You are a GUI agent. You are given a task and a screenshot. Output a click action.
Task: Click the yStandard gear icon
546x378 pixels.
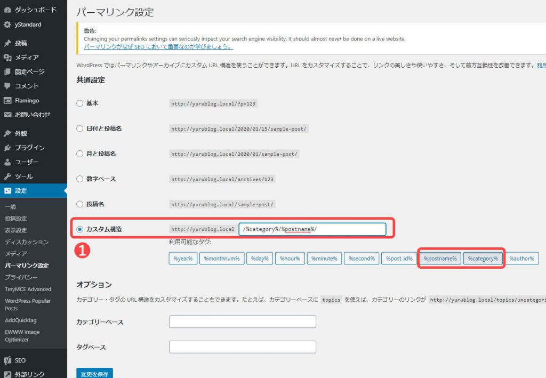pos(7,25)
